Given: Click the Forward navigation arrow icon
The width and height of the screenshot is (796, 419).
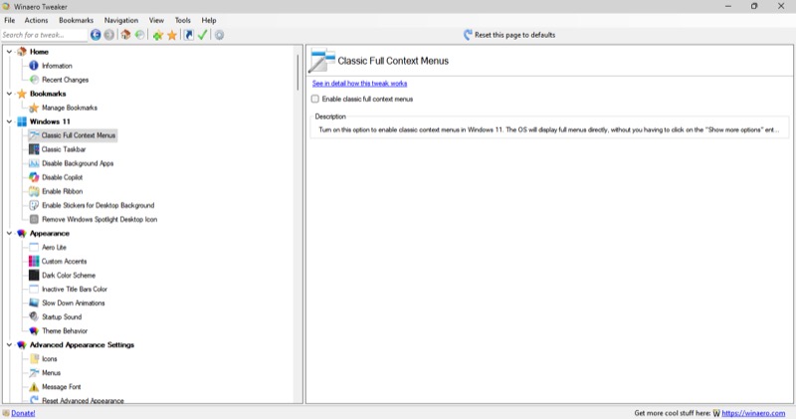Looking at the screenshot, I should tap(109, 35).
